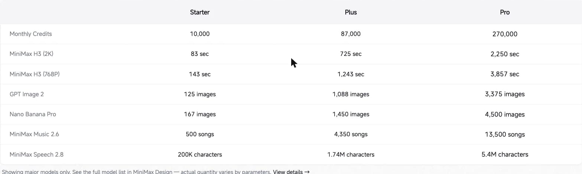The width and height of the screenshot is (582, 174).
Task: Select the 5.4M characters cell
Action: [x=505, y=154]
